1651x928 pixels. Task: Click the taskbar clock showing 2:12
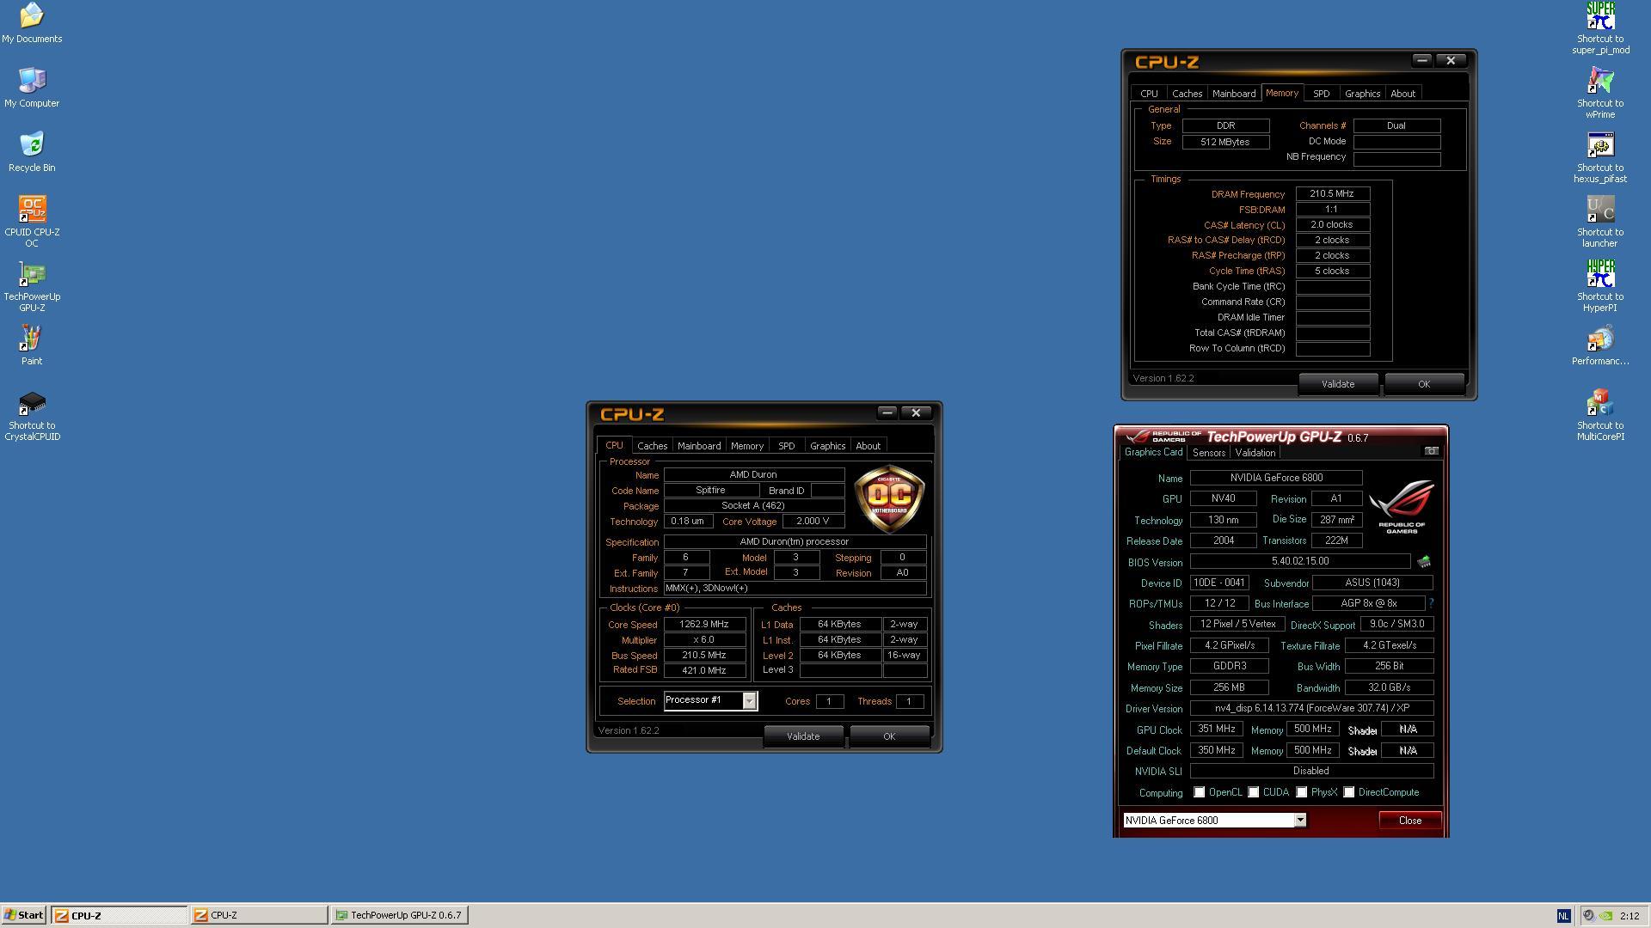(1629, 916)
